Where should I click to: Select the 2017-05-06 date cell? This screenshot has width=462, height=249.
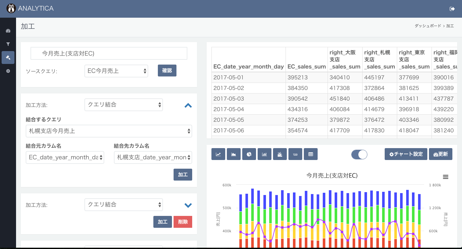249,130
